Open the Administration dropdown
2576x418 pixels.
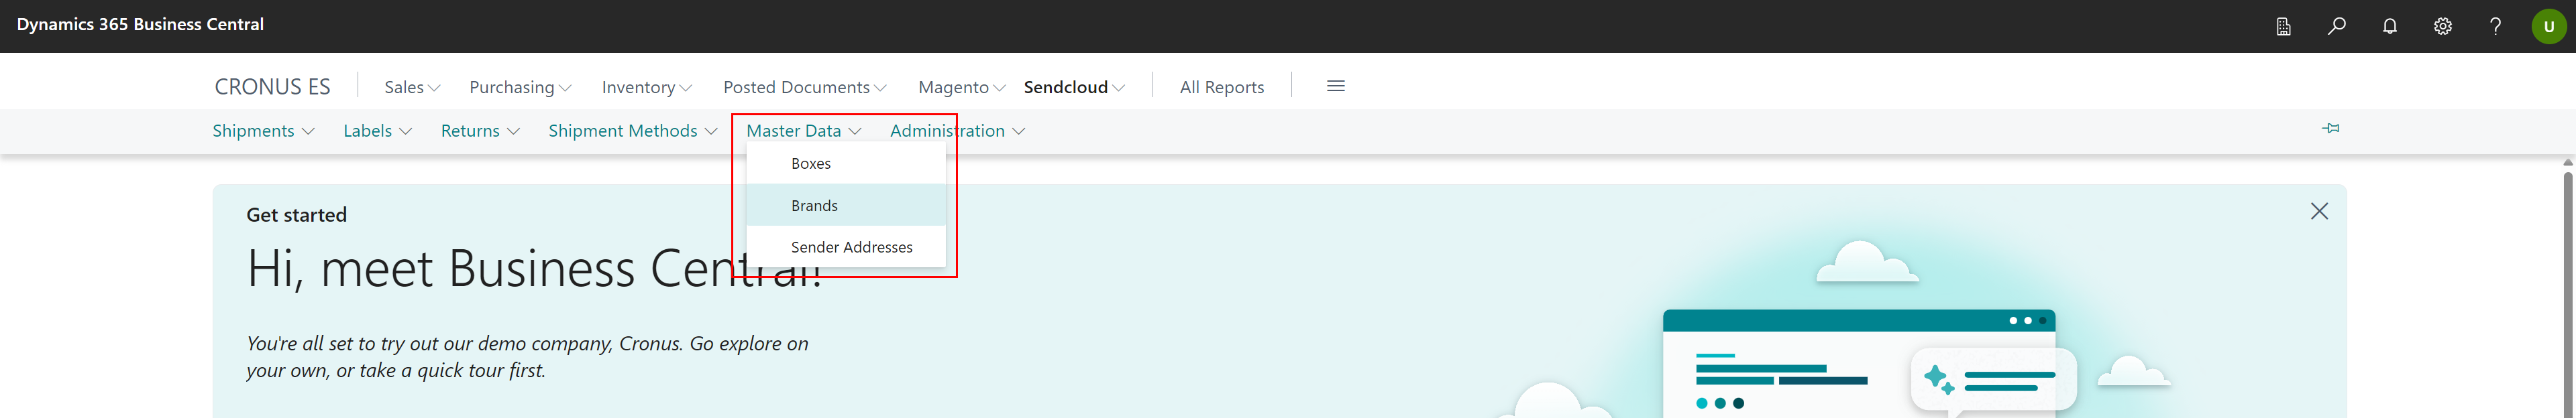pos(957,131)
